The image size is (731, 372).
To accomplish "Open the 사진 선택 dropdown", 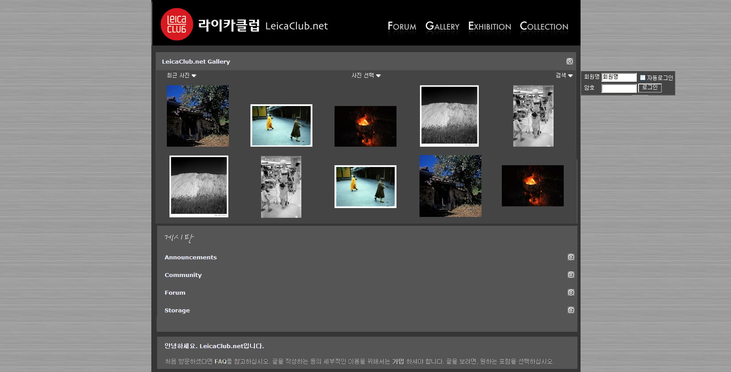I will (x=366, y=76).
